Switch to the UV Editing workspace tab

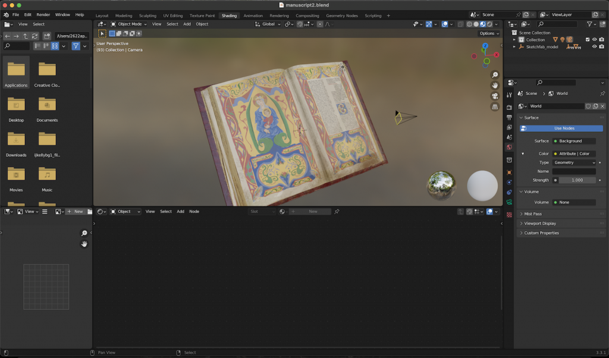173,15
